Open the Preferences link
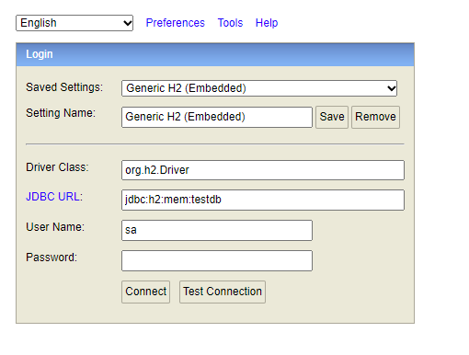Image resolution: width=469 pixels, height=355 pixels. 175,23
